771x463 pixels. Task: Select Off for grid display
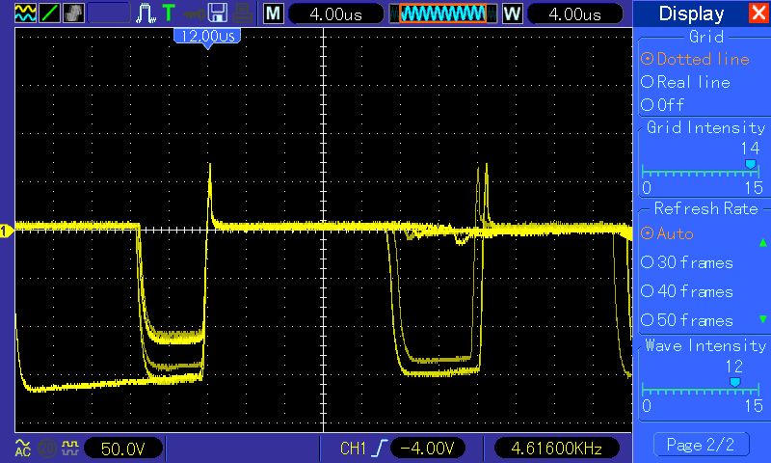pos(668,104)
